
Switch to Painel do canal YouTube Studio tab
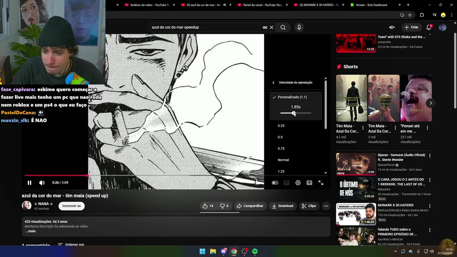tap(262, 5)
